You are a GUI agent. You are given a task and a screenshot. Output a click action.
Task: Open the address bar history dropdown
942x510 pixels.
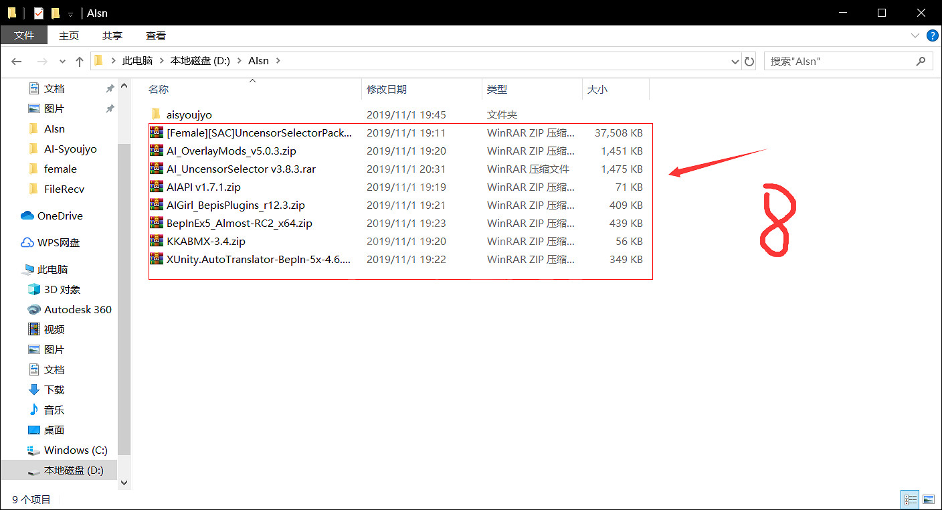point(735,61)
